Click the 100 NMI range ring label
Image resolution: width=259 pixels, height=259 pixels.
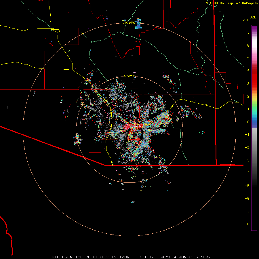pos(129,23)
